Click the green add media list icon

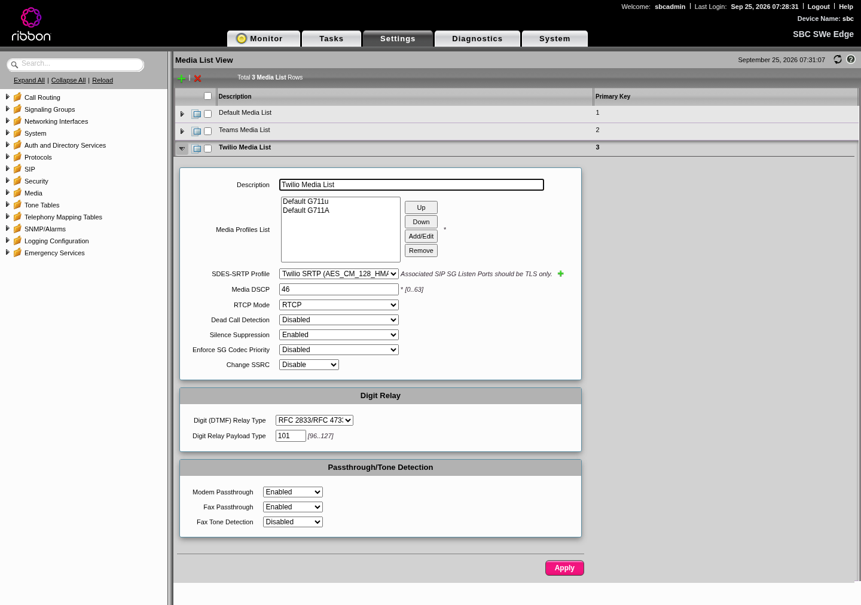click(x=181, y=78)
